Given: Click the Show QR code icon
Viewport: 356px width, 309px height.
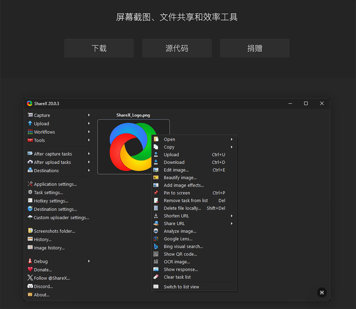Looking at the screenshot, I should click(156, 254).
